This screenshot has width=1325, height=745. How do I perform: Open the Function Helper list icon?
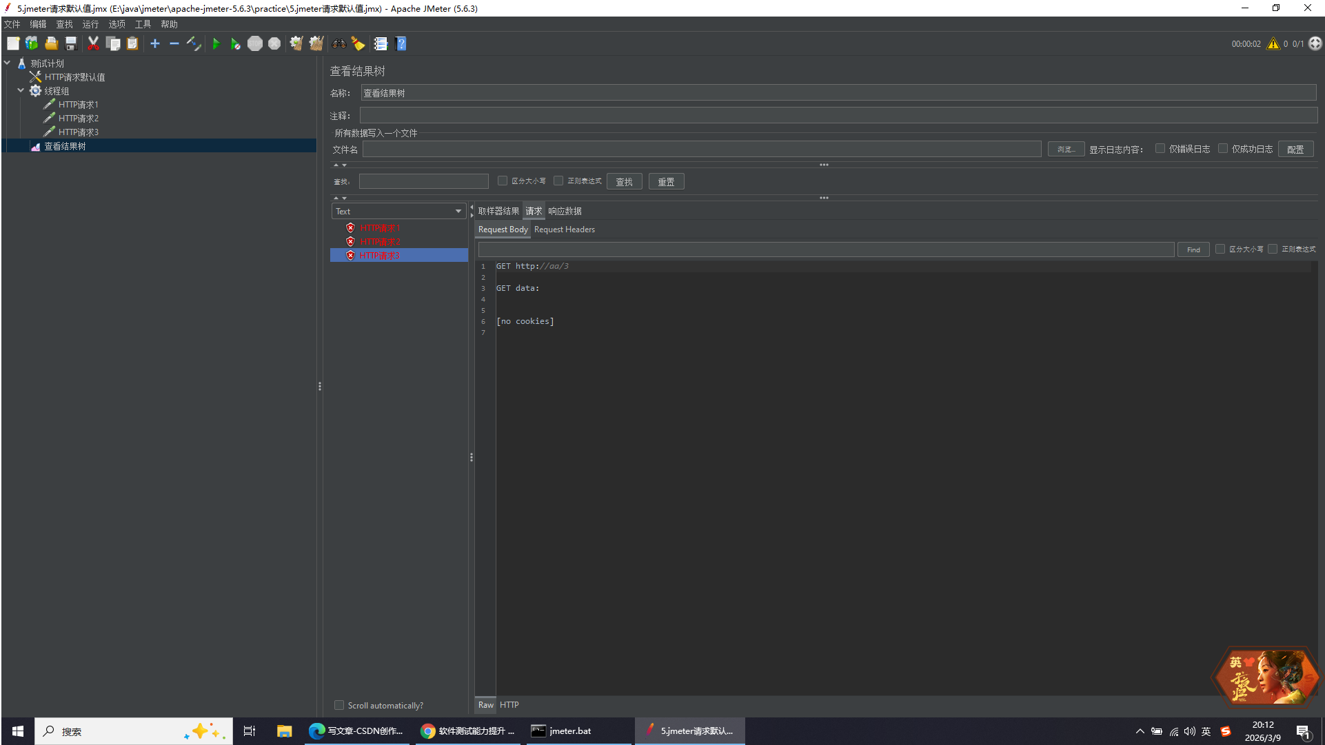(x=381, y=44)
